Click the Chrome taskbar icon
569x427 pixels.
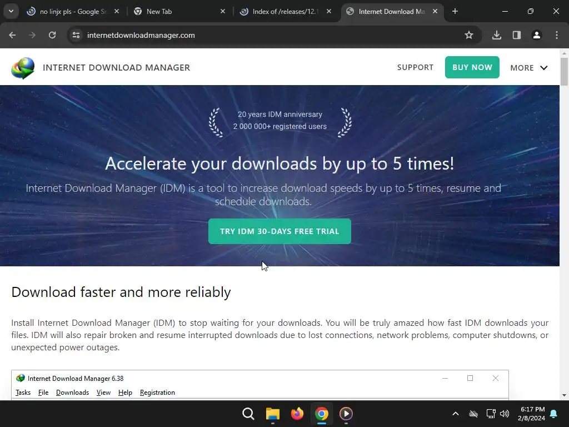coord(322,414)
